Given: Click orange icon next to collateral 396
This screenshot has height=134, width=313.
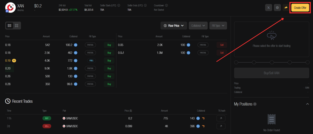Looking at the screenshot, I should pos(203,126).
